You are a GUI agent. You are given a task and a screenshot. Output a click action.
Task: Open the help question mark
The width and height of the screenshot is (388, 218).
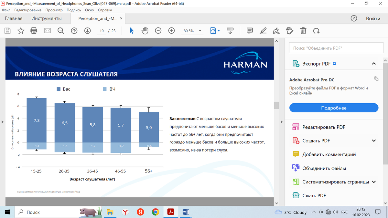click(354, 18)
